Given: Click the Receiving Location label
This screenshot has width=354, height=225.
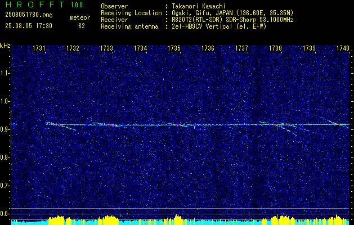Looking at the screenshot, I should (131, 13).
